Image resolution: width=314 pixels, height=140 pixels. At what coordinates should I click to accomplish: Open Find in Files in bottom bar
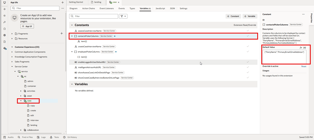(x=25, y=137)
